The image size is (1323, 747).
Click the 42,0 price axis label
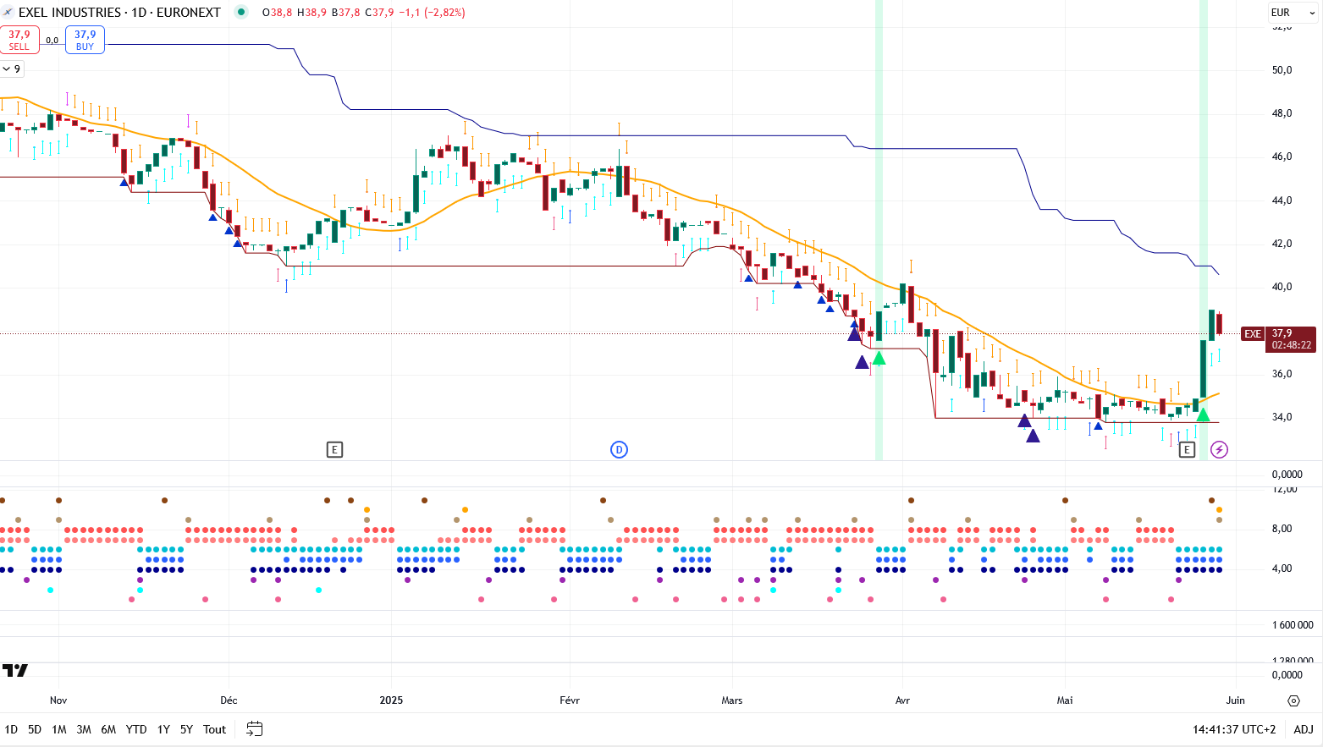pyautogui.click(x=1282, y=244)
